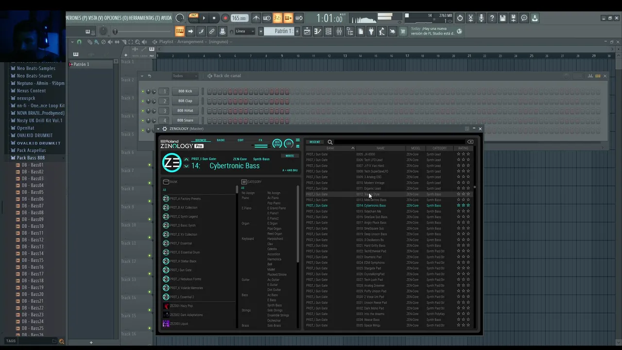Click the 808 HiHat channel button
The image size is (622, 350).
185,110
